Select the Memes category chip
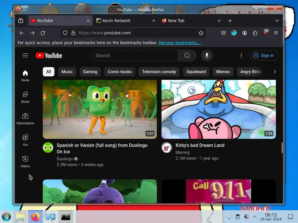 [223, 72]
